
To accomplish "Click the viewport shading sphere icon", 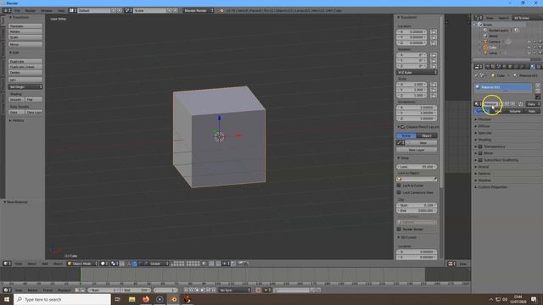I will pos(103,263).
